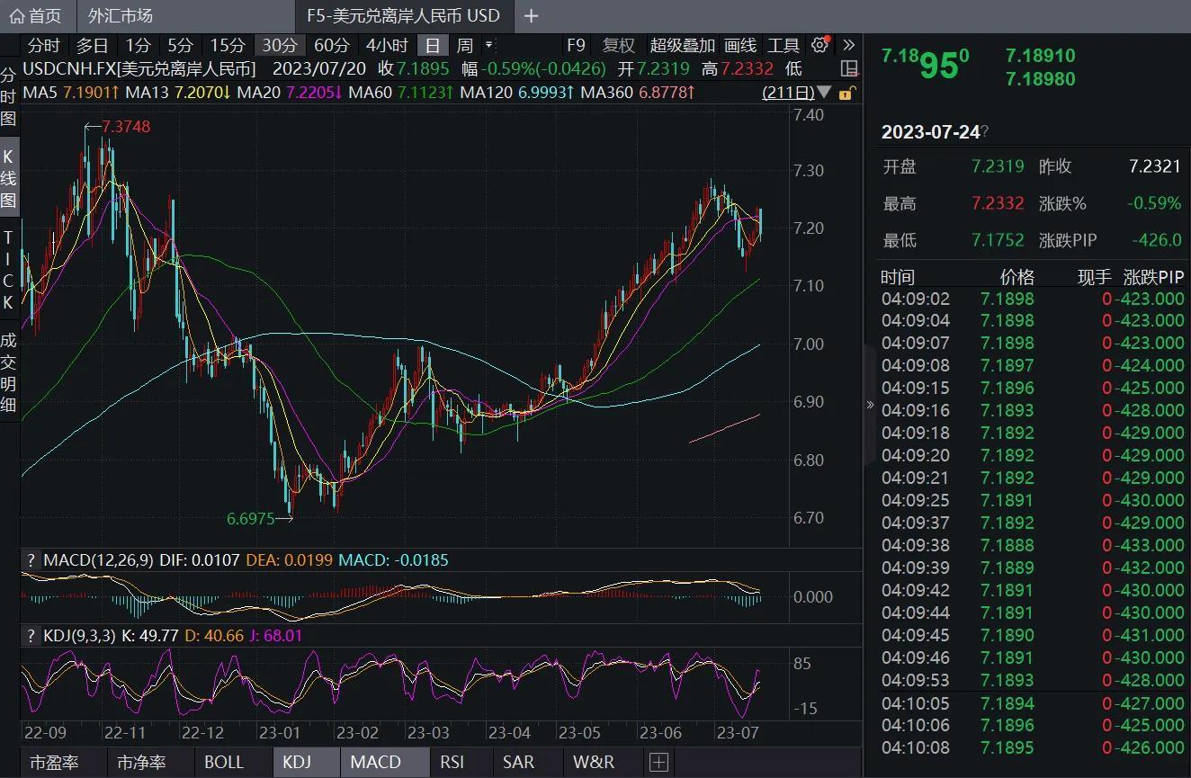The width and height of the screenshot is (1191, 778).
Task: Open the settings gear in chart toolbar
Action: (819, 45)
